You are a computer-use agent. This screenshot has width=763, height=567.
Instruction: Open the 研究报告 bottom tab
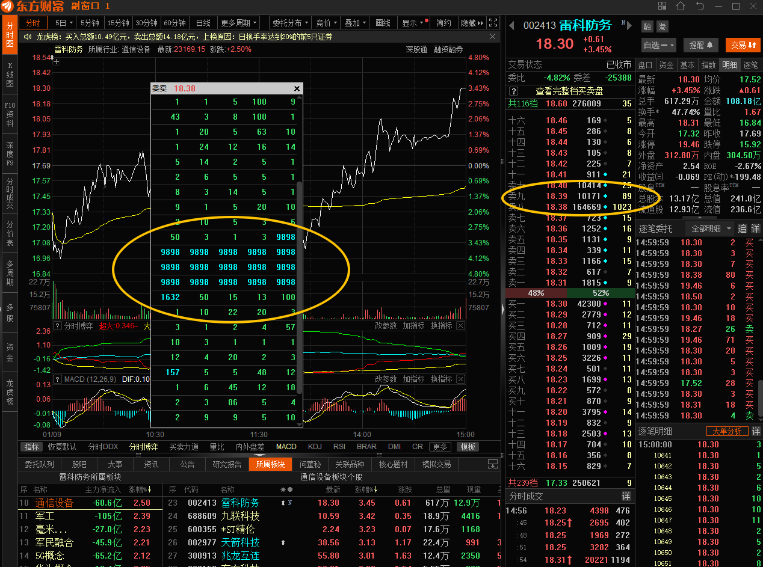(227, 464)
